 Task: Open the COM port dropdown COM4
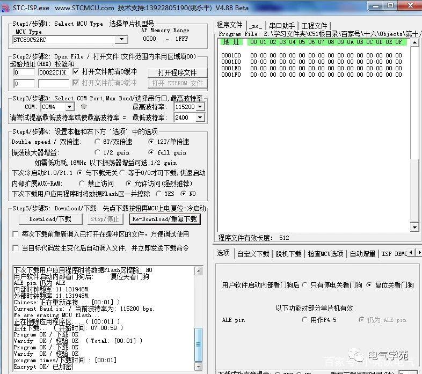(70, 107)
